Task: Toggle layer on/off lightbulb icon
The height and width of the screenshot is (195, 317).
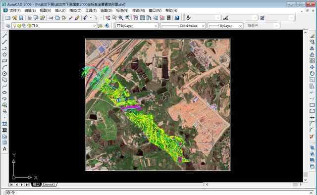Action: [x=15, y=25]
